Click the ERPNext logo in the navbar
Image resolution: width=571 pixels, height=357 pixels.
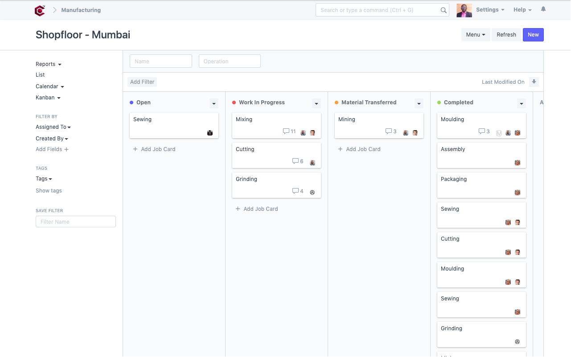(x=39, y=9)
